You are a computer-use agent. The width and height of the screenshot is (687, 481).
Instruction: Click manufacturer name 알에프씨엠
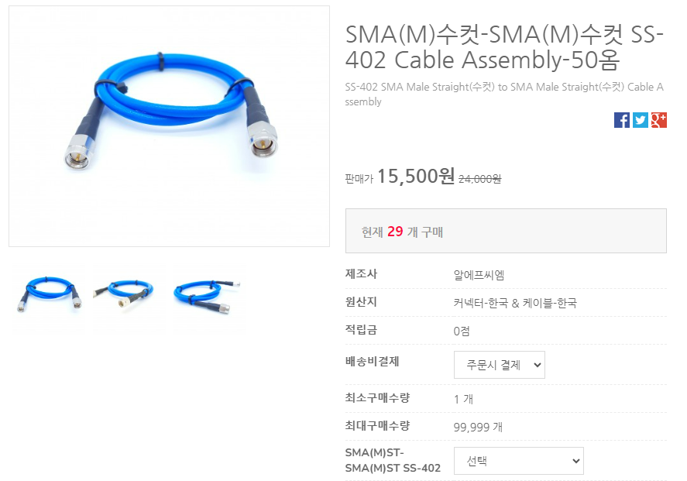479,275
